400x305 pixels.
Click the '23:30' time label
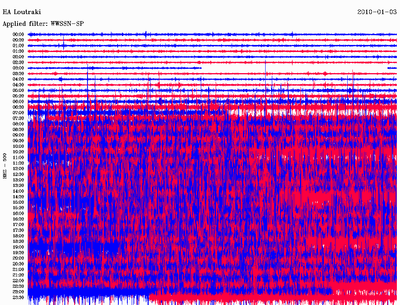point(18,297)
